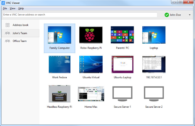Click the "Parents' PC" label
195x126 pixels.
123,48
